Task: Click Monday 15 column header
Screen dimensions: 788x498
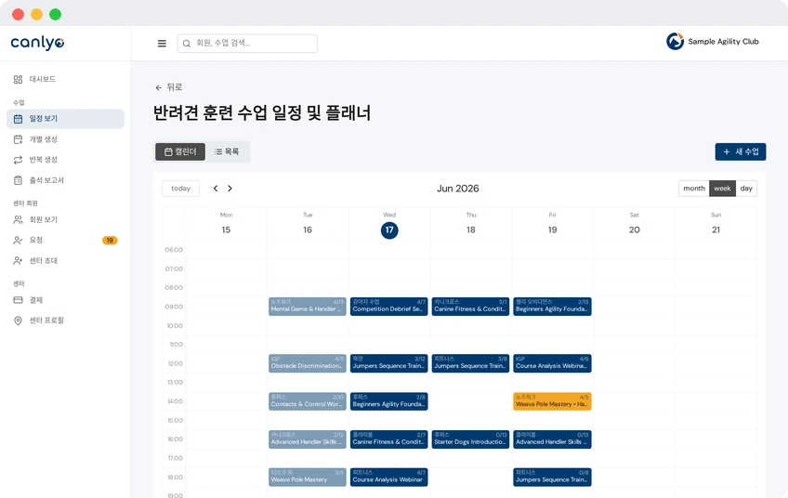Action: pyautogui.click(x=226, y=224)
